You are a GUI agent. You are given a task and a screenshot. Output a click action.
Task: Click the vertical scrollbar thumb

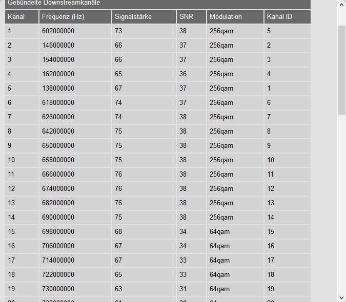(342, 69)
